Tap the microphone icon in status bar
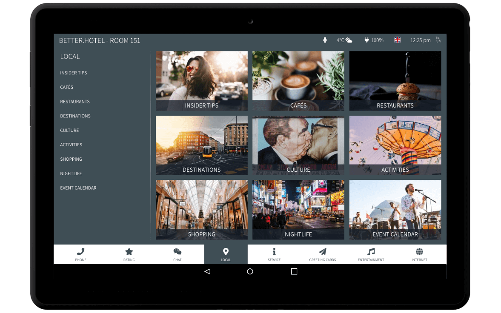The width and height of the screenshot is (501, 313). pyautogui.click(x=325, y=40)
